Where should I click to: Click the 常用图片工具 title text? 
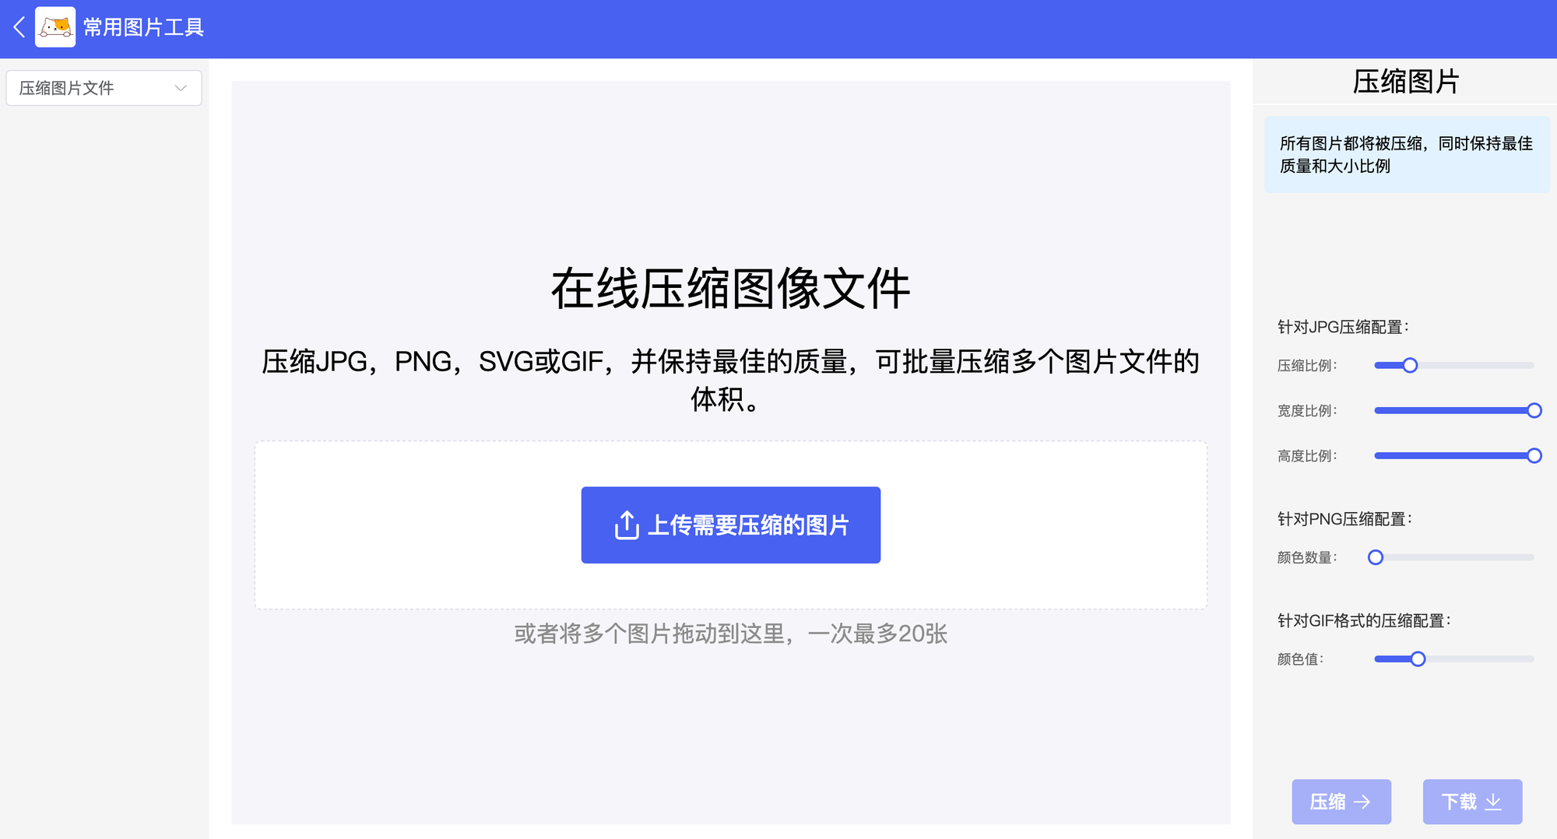point(143,27)
